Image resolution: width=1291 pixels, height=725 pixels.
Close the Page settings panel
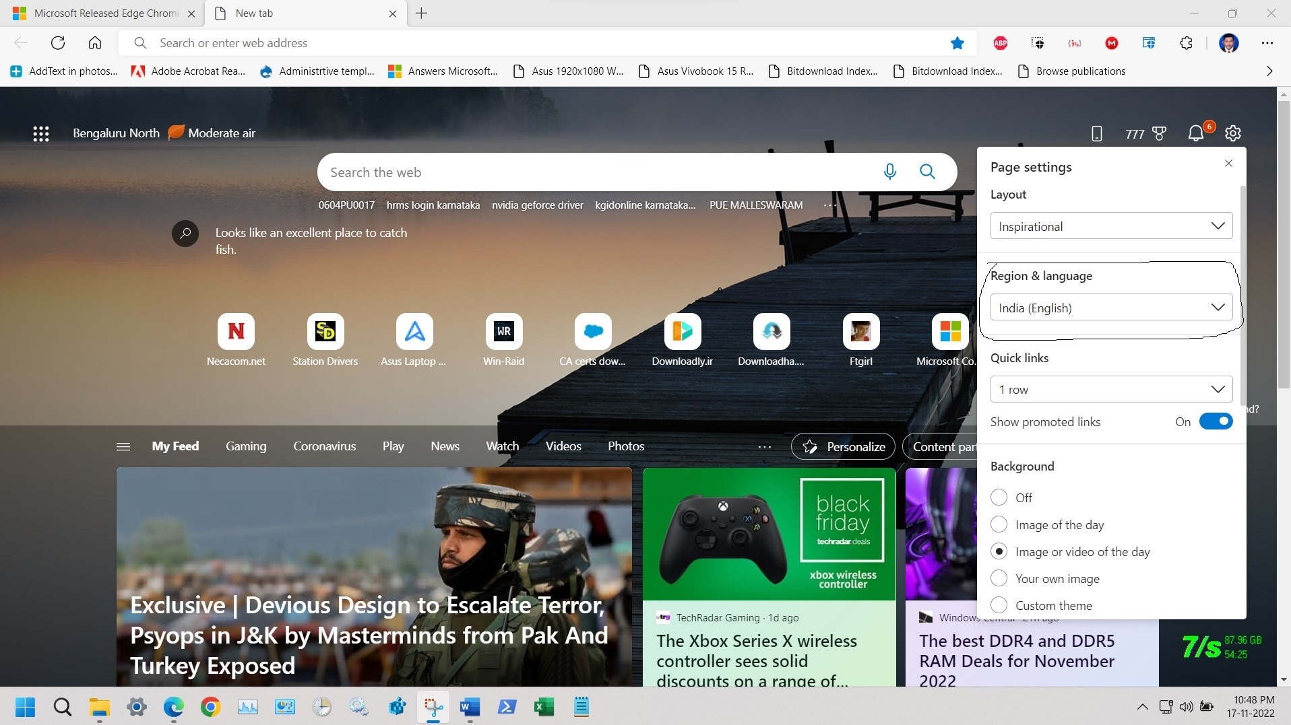coord(1228,164)
